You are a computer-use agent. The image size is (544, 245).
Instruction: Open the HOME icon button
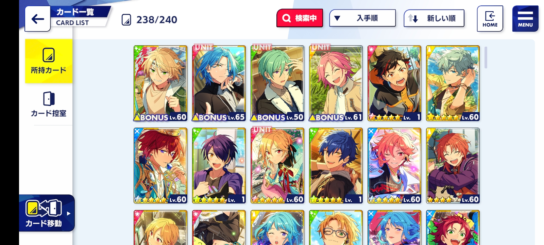pyautogui.click(x=490, y=19)
